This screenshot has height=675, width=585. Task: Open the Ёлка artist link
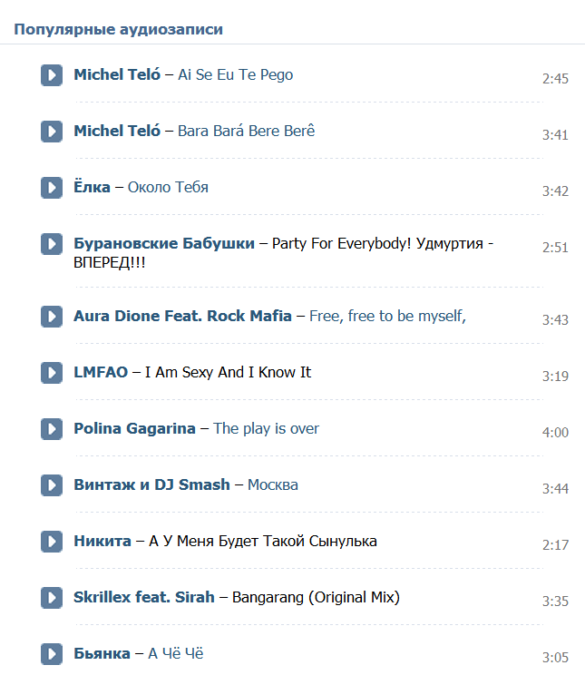93,187
